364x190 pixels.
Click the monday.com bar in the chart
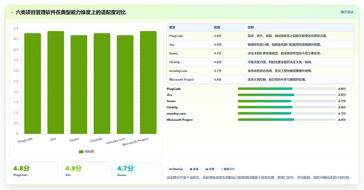click(125, 84)
